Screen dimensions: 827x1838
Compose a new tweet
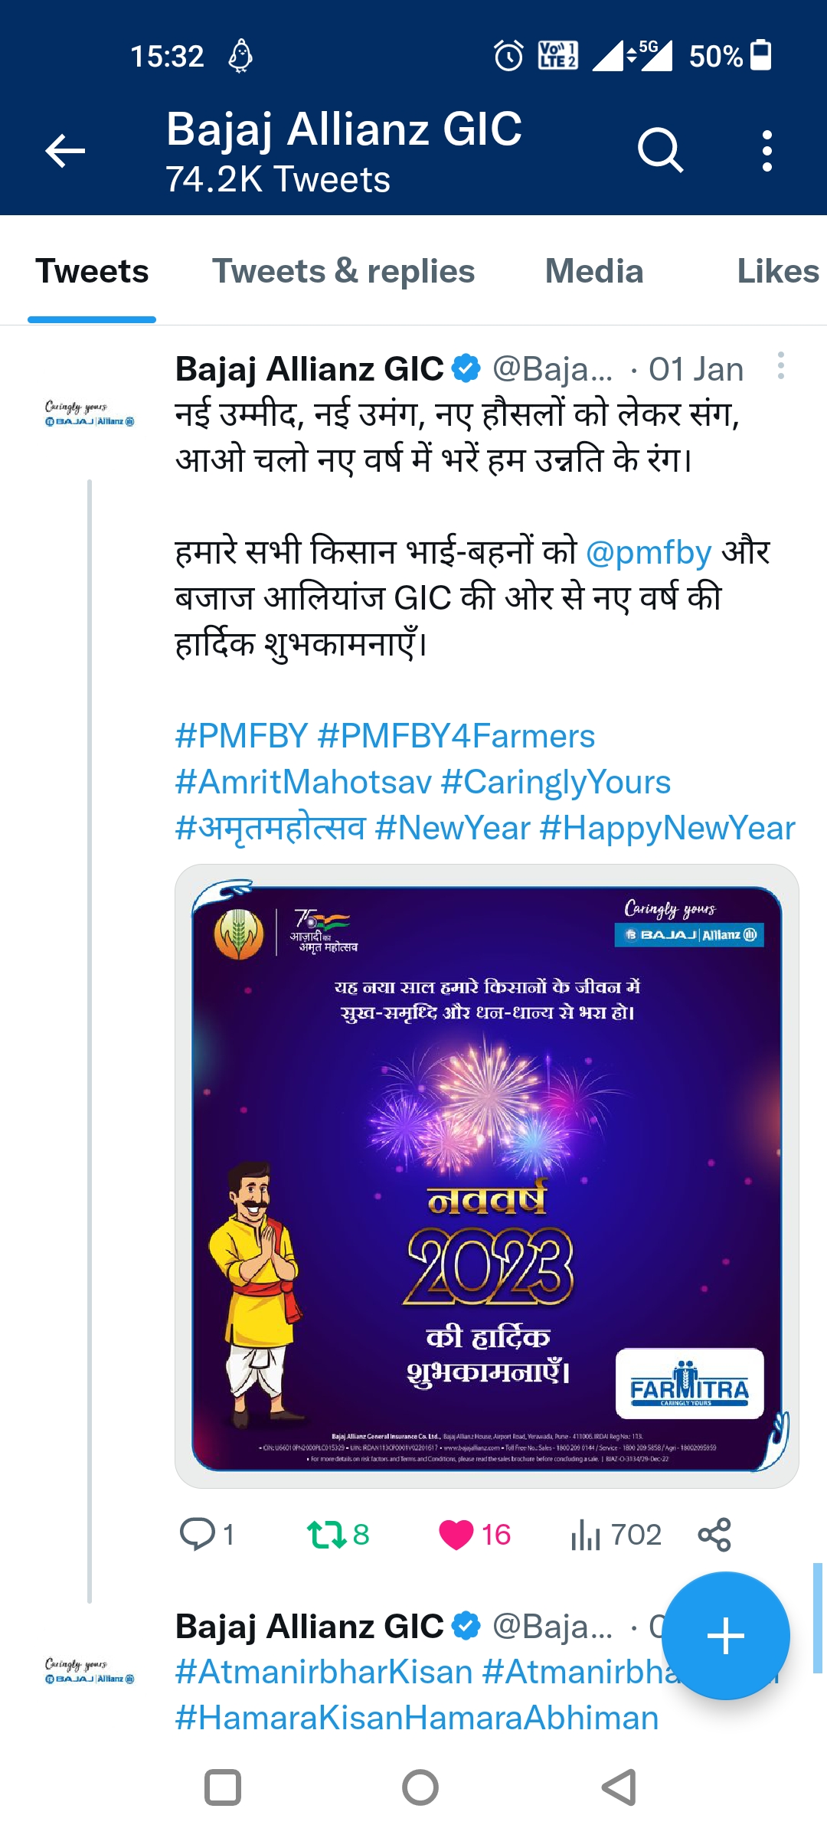click(725, 1636)
